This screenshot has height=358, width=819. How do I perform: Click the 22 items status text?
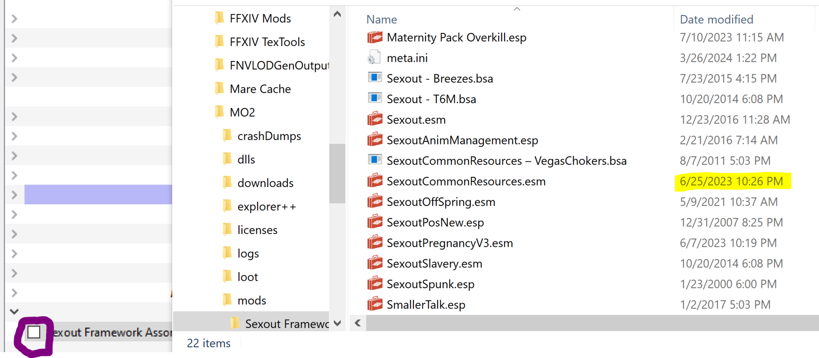point(209,343)
